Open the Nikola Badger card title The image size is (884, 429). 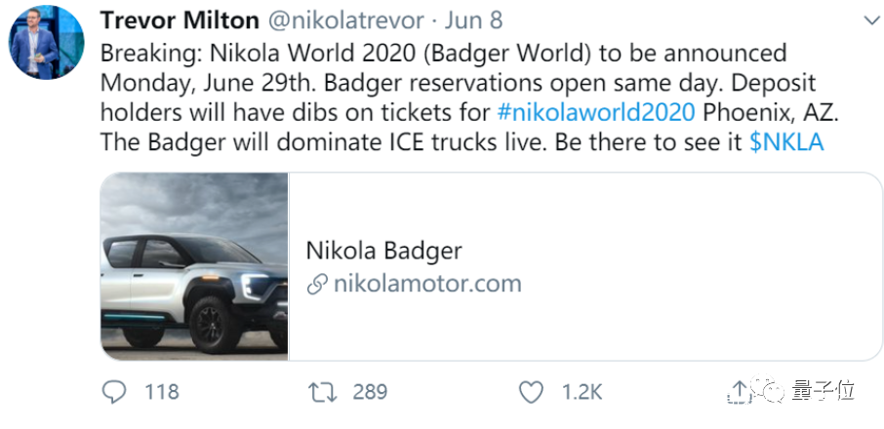[x=383, y=250]
